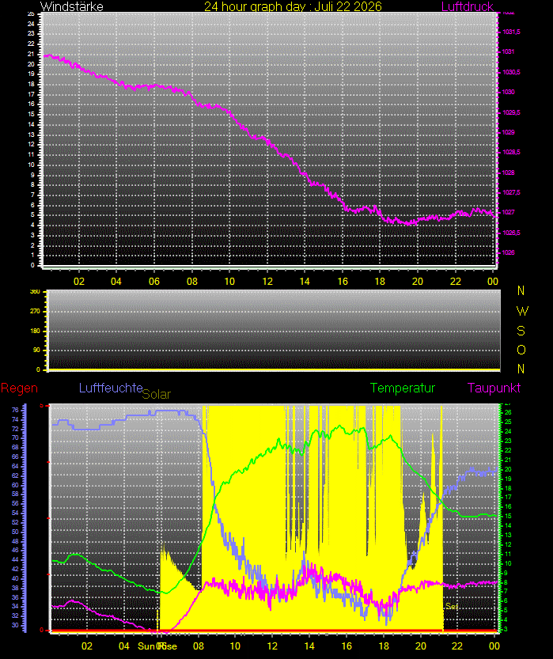Click the 06 hour marker on top graph

[x=154, y=281]
